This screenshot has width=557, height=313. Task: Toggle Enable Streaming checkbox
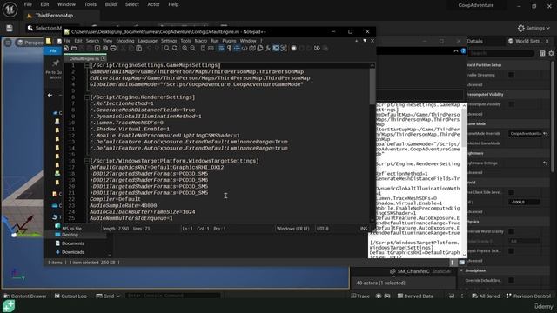point(511,75)
